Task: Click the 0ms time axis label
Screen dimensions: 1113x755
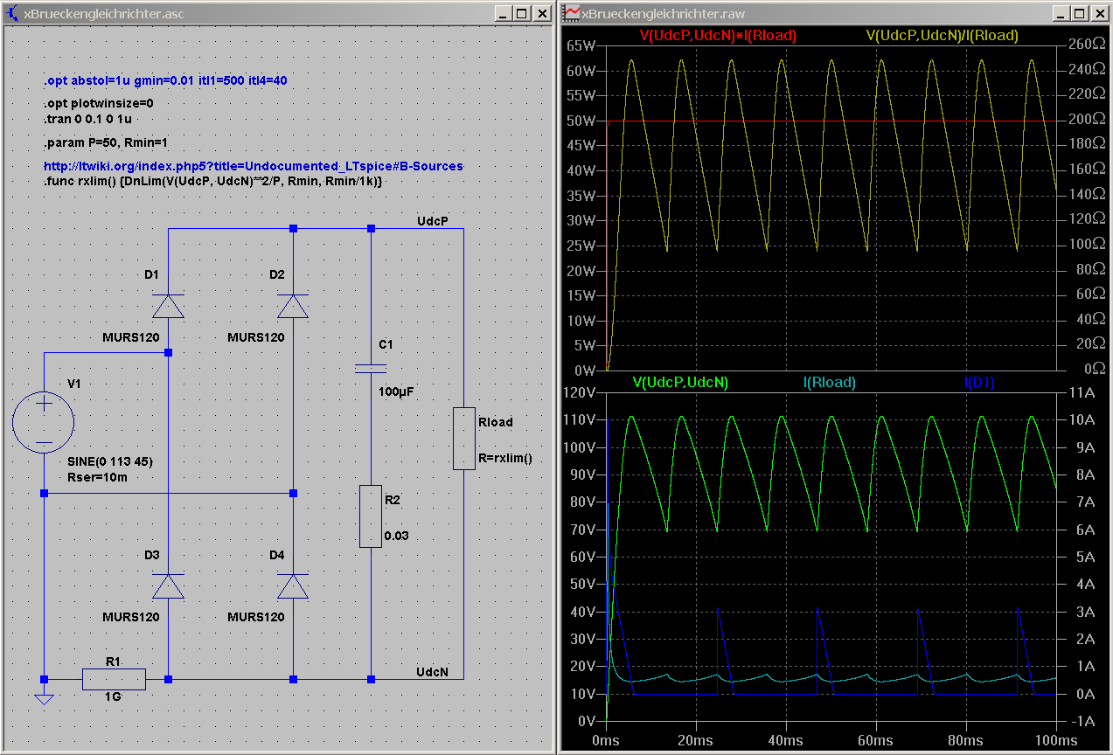Action: coord(605,739)
